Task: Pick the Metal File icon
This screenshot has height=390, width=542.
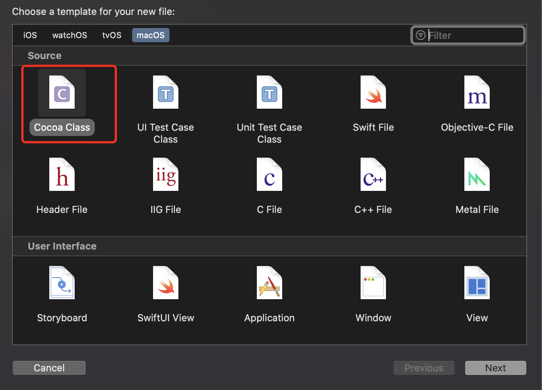Action: click(x=477, y=174)
